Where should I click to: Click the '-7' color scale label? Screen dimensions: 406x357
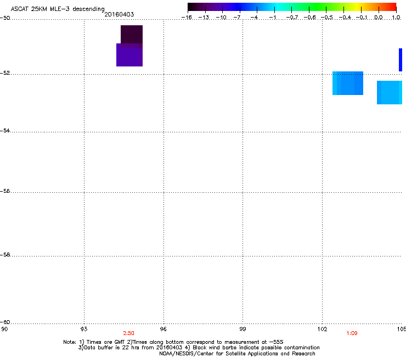237,18
